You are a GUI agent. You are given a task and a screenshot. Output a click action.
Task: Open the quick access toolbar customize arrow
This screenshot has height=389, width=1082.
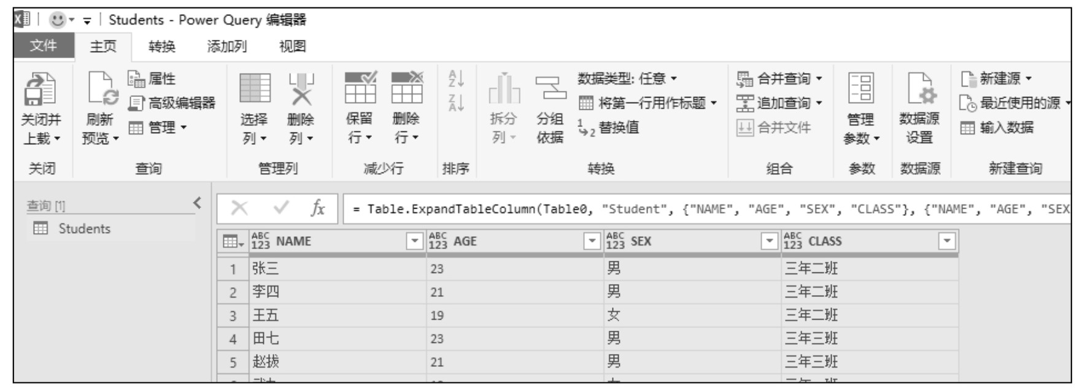pyautogui.click(x=87, y=21)
